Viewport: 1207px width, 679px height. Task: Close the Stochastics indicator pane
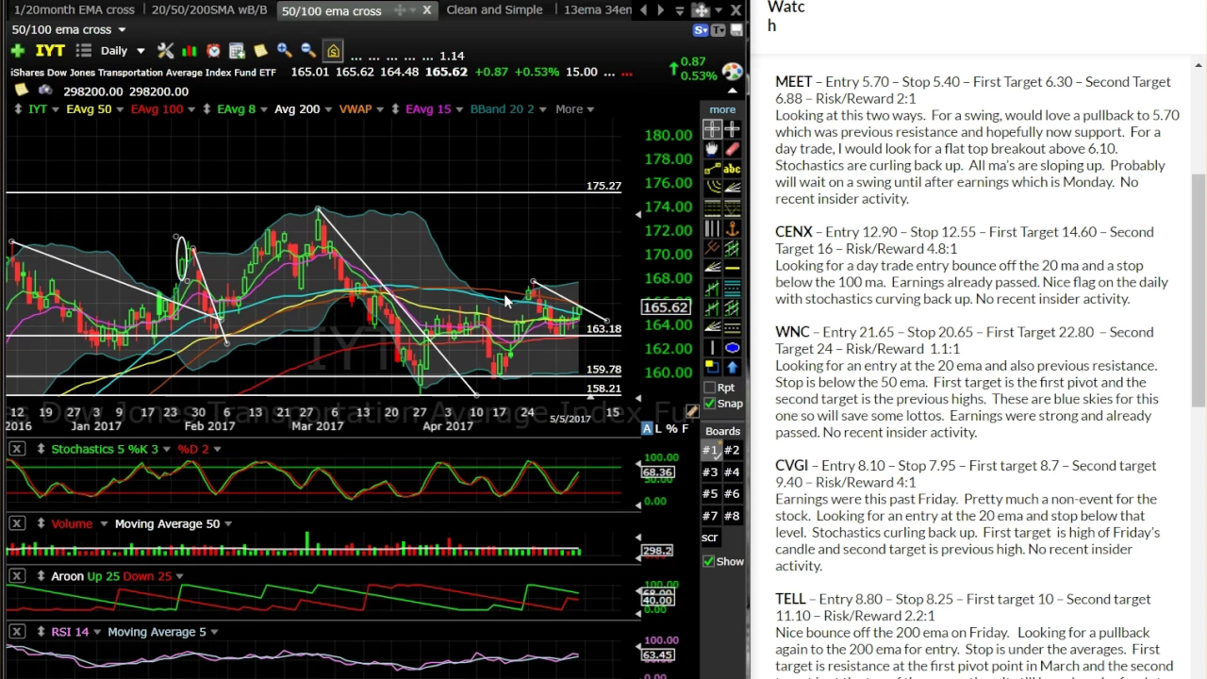coord(17,449)
